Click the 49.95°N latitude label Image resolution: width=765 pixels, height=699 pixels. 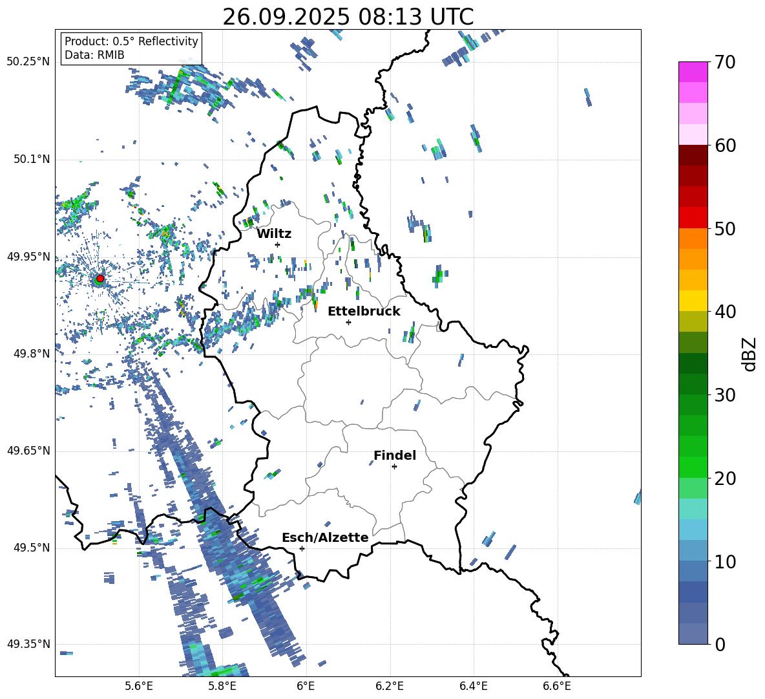tap(28, 257)
